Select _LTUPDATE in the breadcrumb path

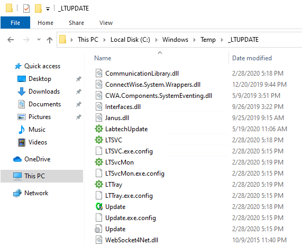point(243,40)
